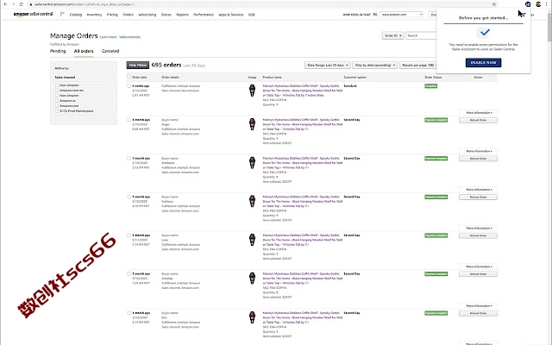Click into the order Search field
This screenshot has height=345, width=552.
pos(421,35)
